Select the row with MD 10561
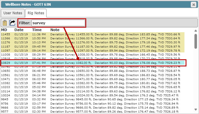The height and width of the screenshot is (114, 199). tap(93, 75)
